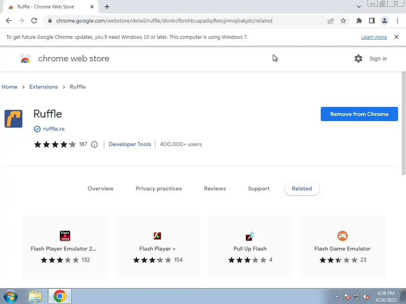Click the Flash Game Emulator icon
The height and width of the screenshot is (304, 406).
click(342, 236)
